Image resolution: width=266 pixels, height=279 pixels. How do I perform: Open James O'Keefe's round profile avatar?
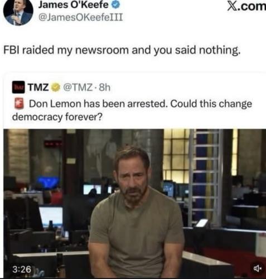pyautogui.click(x=18, y=12)
